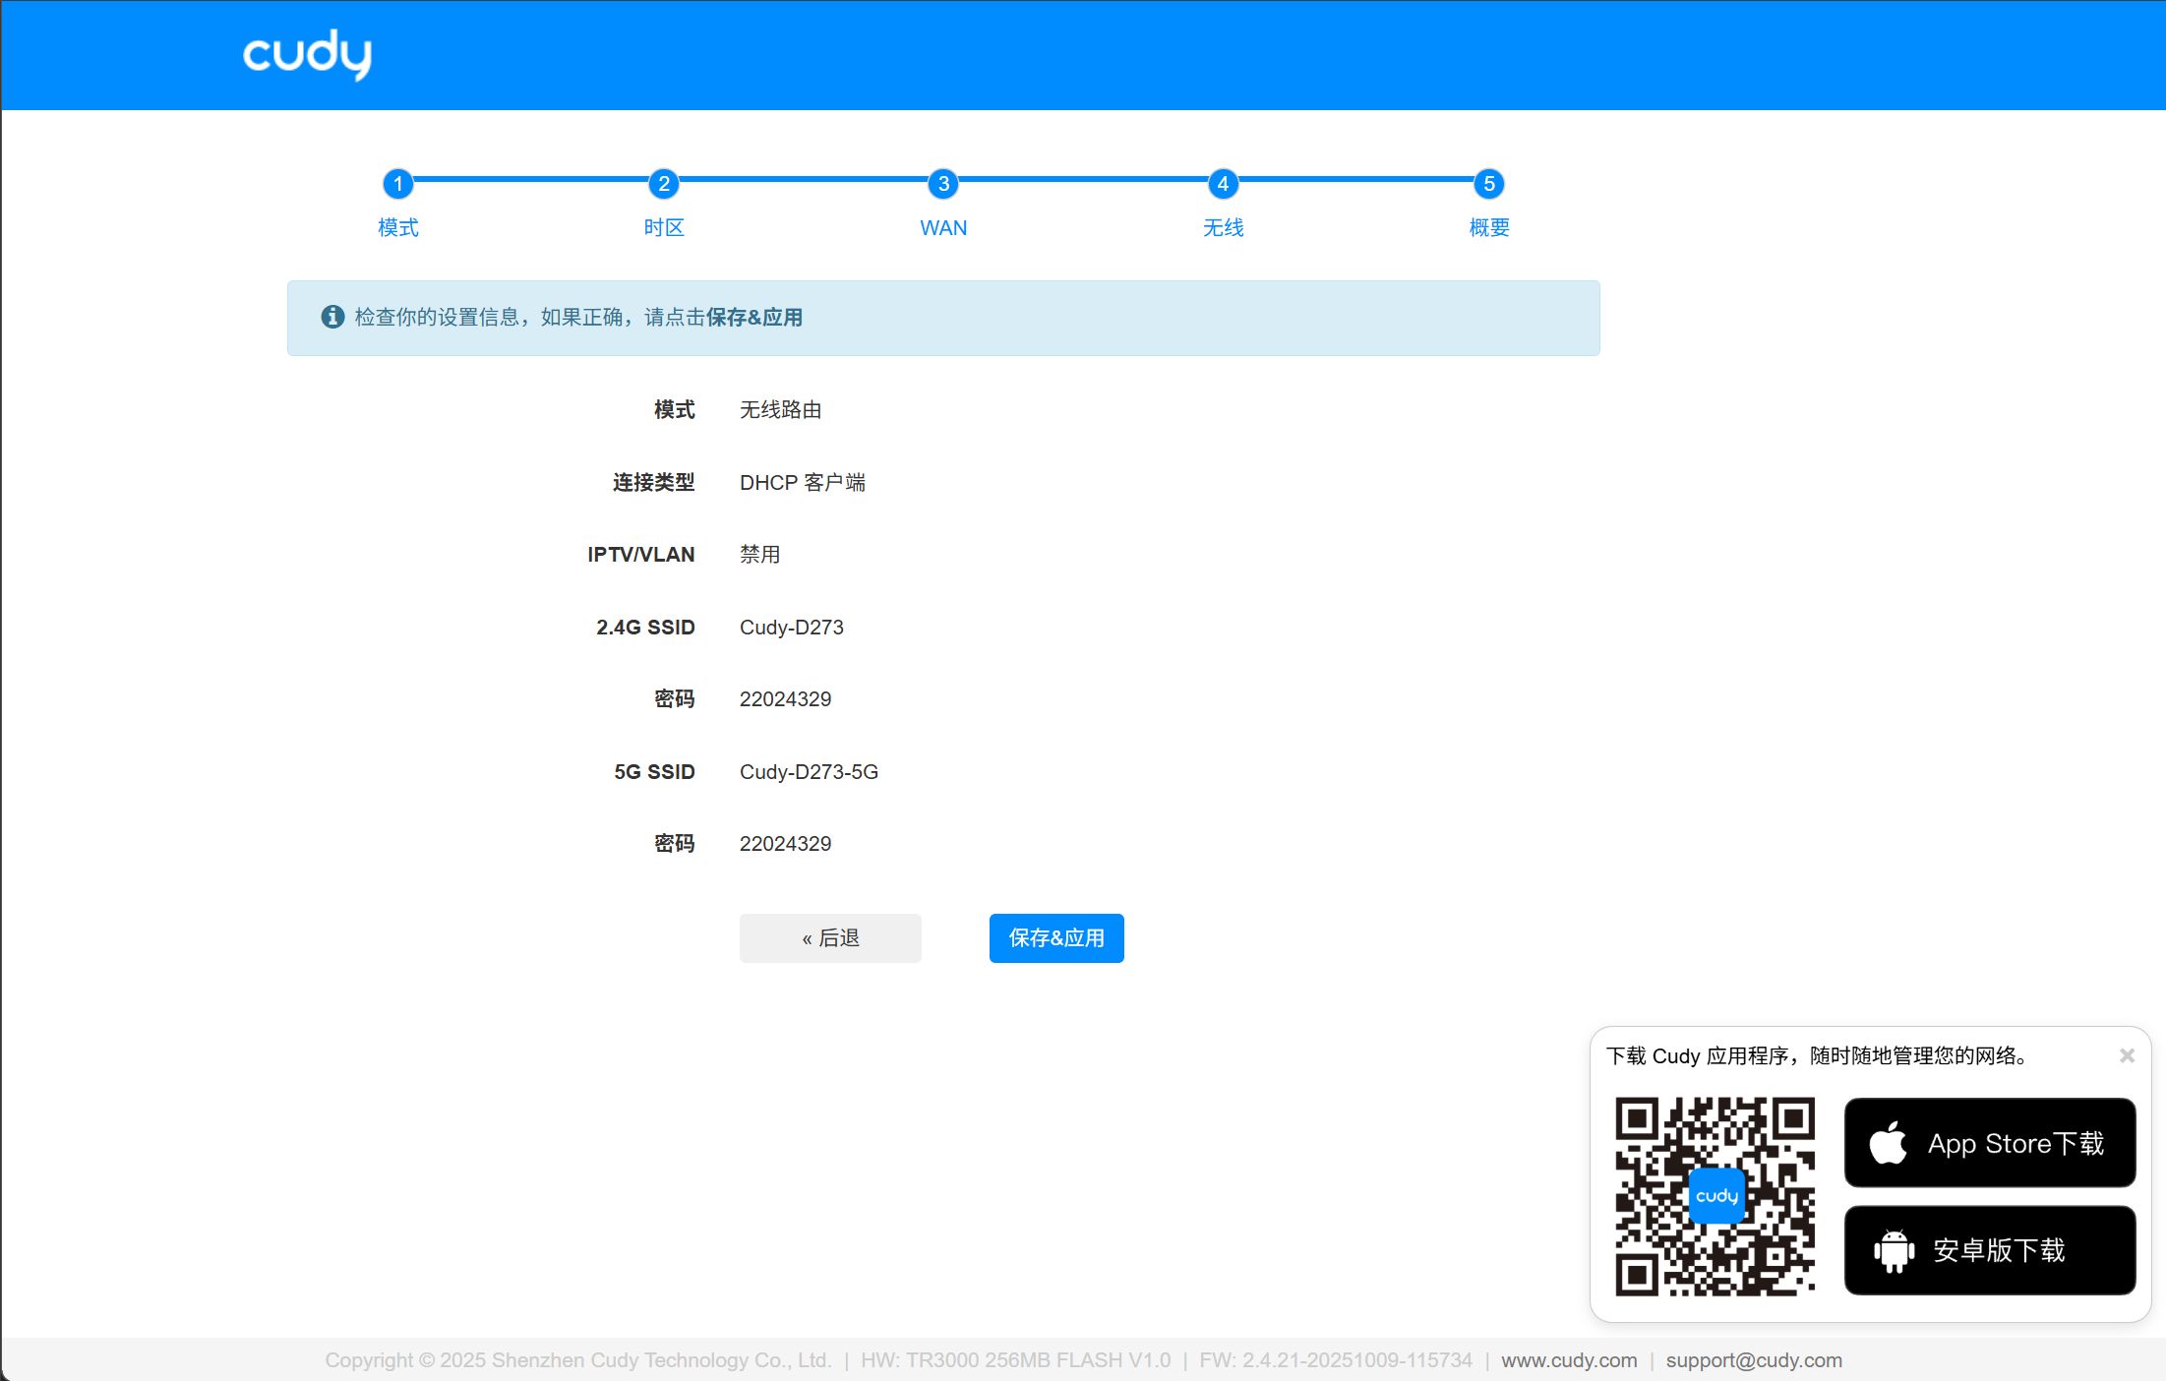Click the Cudy logo in header
This screenshot has height=1381, width=2166.
pos(307,54)
